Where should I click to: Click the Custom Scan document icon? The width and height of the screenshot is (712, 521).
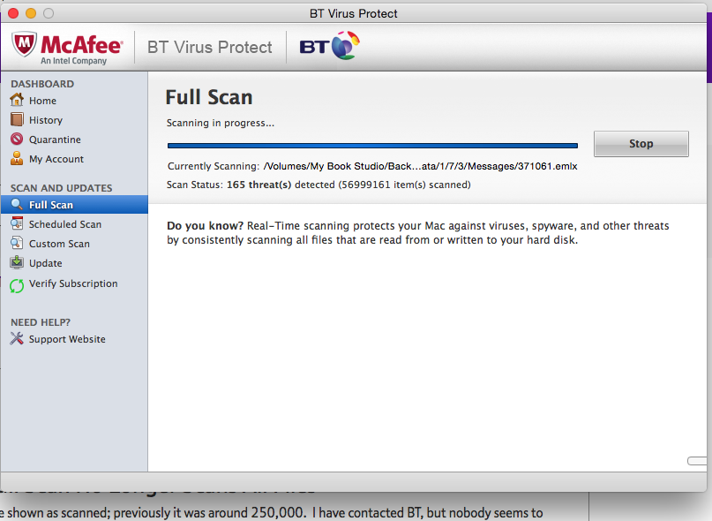coord(17,243)
